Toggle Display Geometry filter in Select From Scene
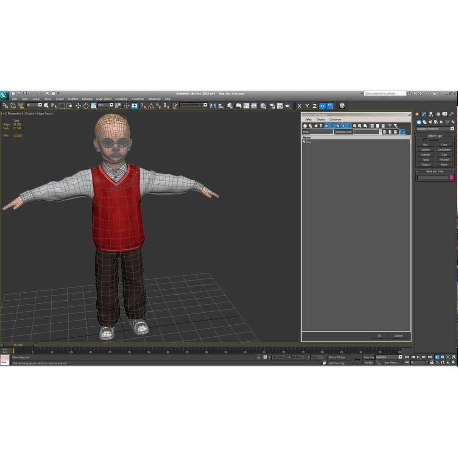 coord(305,126)
